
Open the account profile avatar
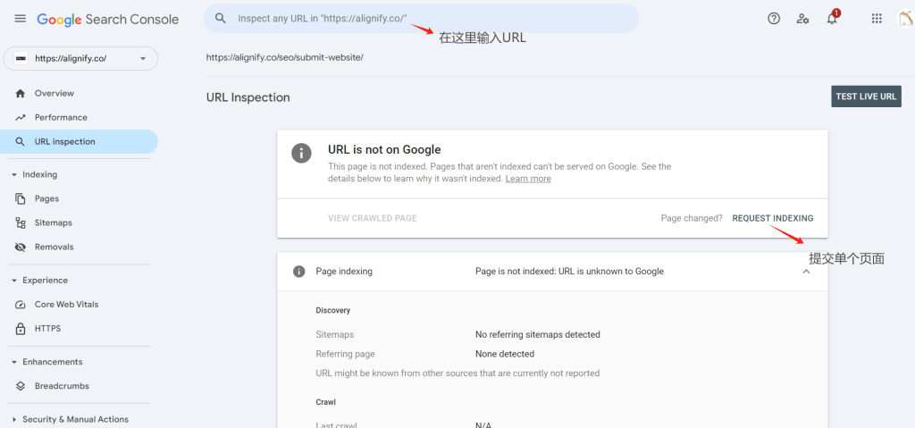coord(906,19)
